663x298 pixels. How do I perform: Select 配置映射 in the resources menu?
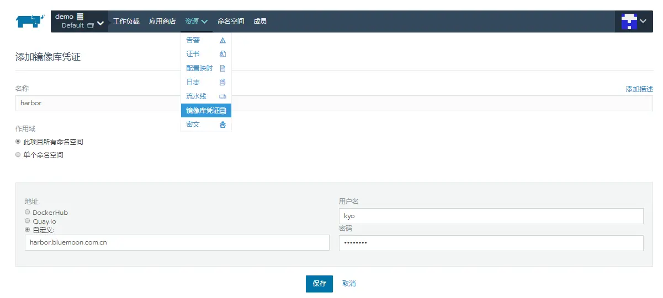point(199,68)
